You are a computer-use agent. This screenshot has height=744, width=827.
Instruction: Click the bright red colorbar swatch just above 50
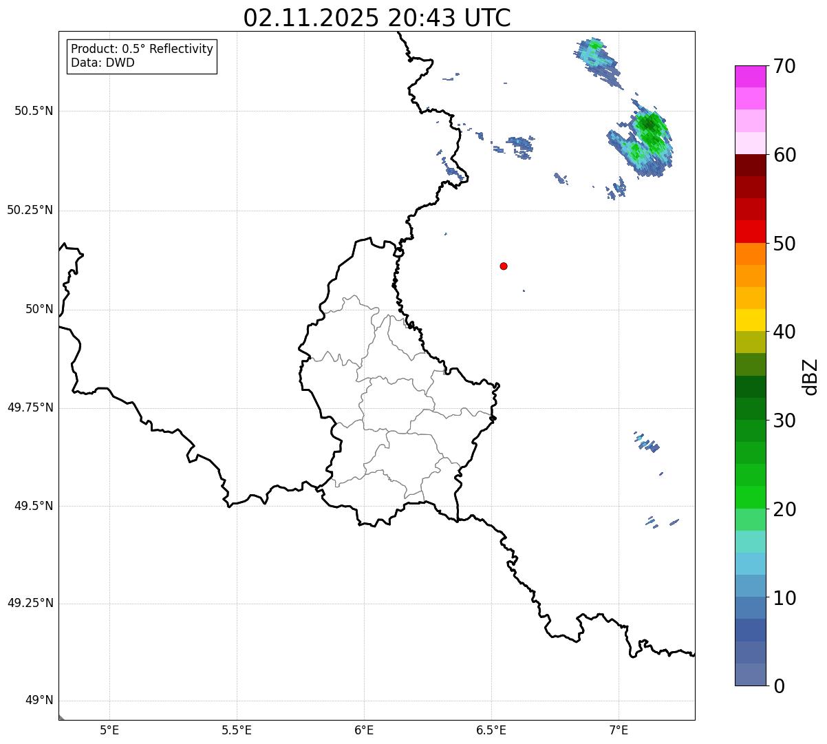click(x=750, y=232)
